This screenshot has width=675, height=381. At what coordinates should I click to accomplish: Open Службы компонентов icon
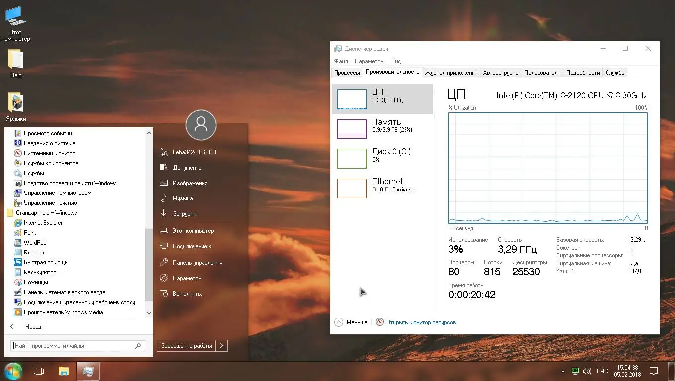(x=18, y=163)
